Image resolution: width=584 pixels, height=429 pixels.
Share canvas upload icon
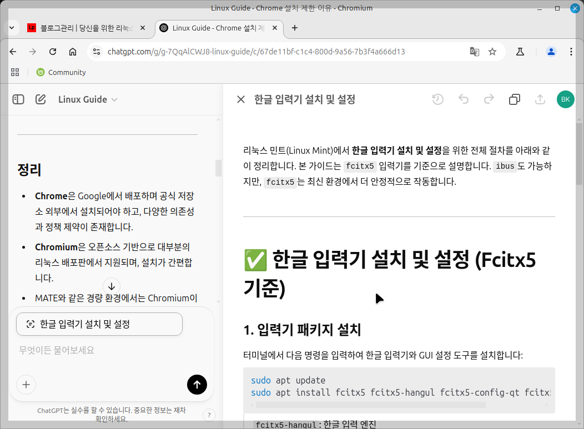(540, 99)
